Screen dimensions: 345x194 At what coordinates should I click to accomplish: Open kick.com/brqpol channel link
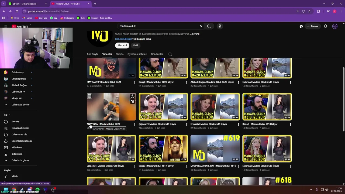tap(123, 39)
